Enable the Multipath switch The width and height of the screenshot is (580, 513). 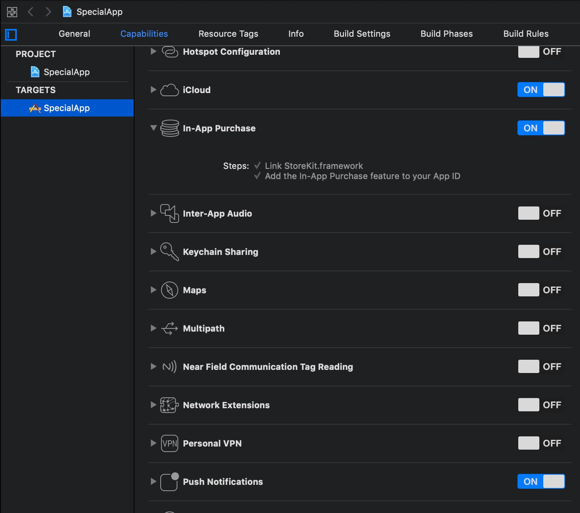pos(541,328)
